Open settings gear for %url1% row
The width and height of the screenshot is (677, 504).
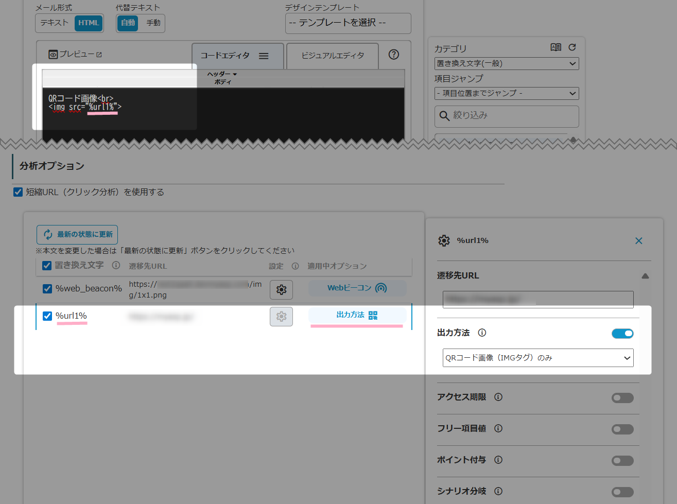click(281, 317)
